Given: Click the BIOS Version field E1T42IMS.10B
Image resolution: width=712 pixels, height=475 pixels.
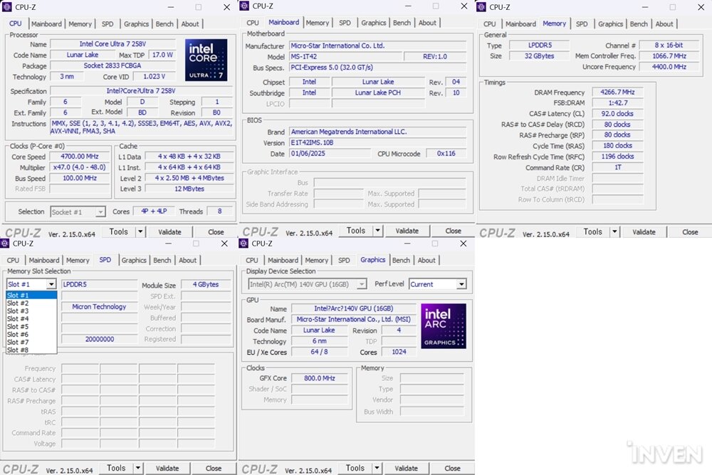Looking at the screenshot, I should (x=377, y=142).
